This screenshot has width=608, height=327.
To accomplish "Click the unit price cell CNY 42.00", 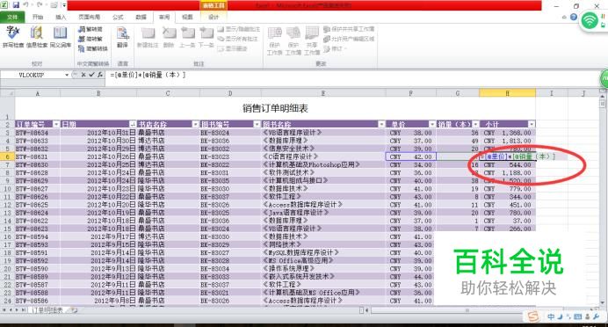I will pyautogui.click(x=411, y=156).
